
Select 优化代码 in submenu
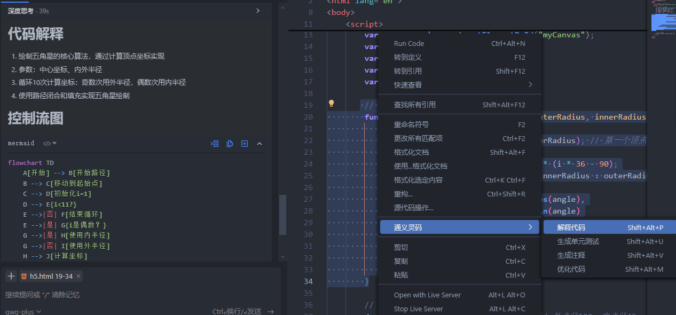610,269
